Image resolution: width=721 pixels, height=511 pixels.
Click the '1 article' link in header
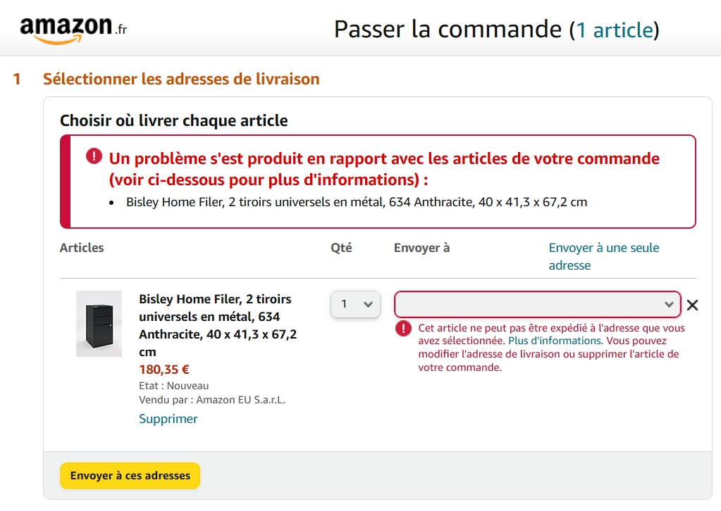pos(615,30)
